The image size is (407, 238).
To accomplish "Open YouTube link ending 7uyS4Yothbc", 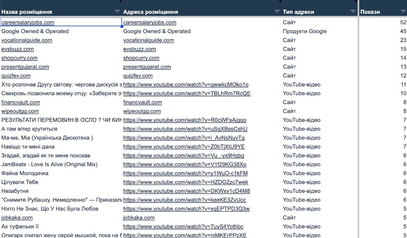I will click(183, 226).
